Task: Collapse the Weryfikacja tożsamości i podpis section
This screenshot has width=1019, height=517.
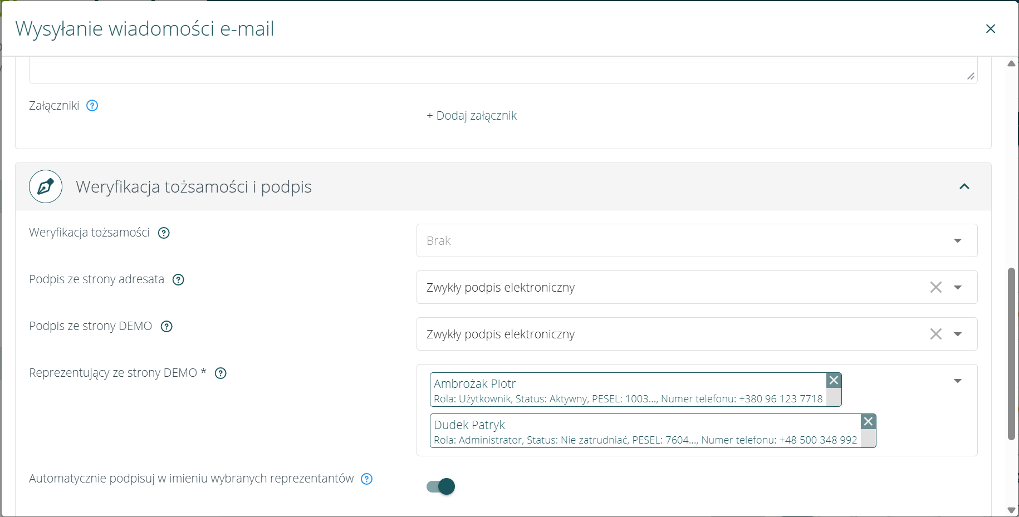Action: tap(964, 186)
